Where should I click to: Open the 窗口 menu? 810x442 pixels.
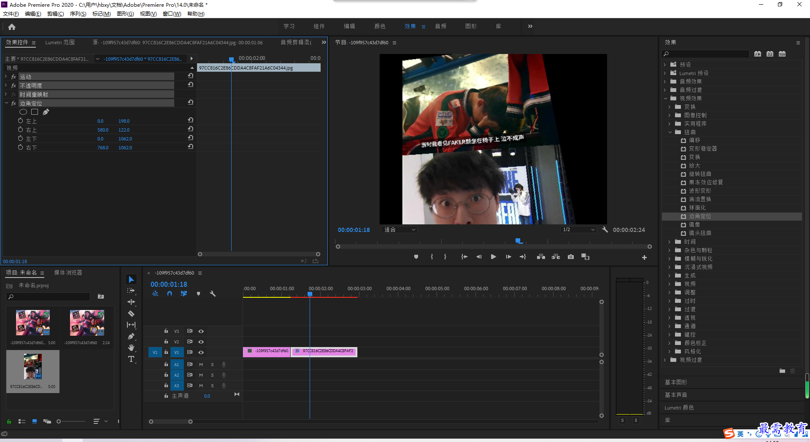(x=172, y=14)
